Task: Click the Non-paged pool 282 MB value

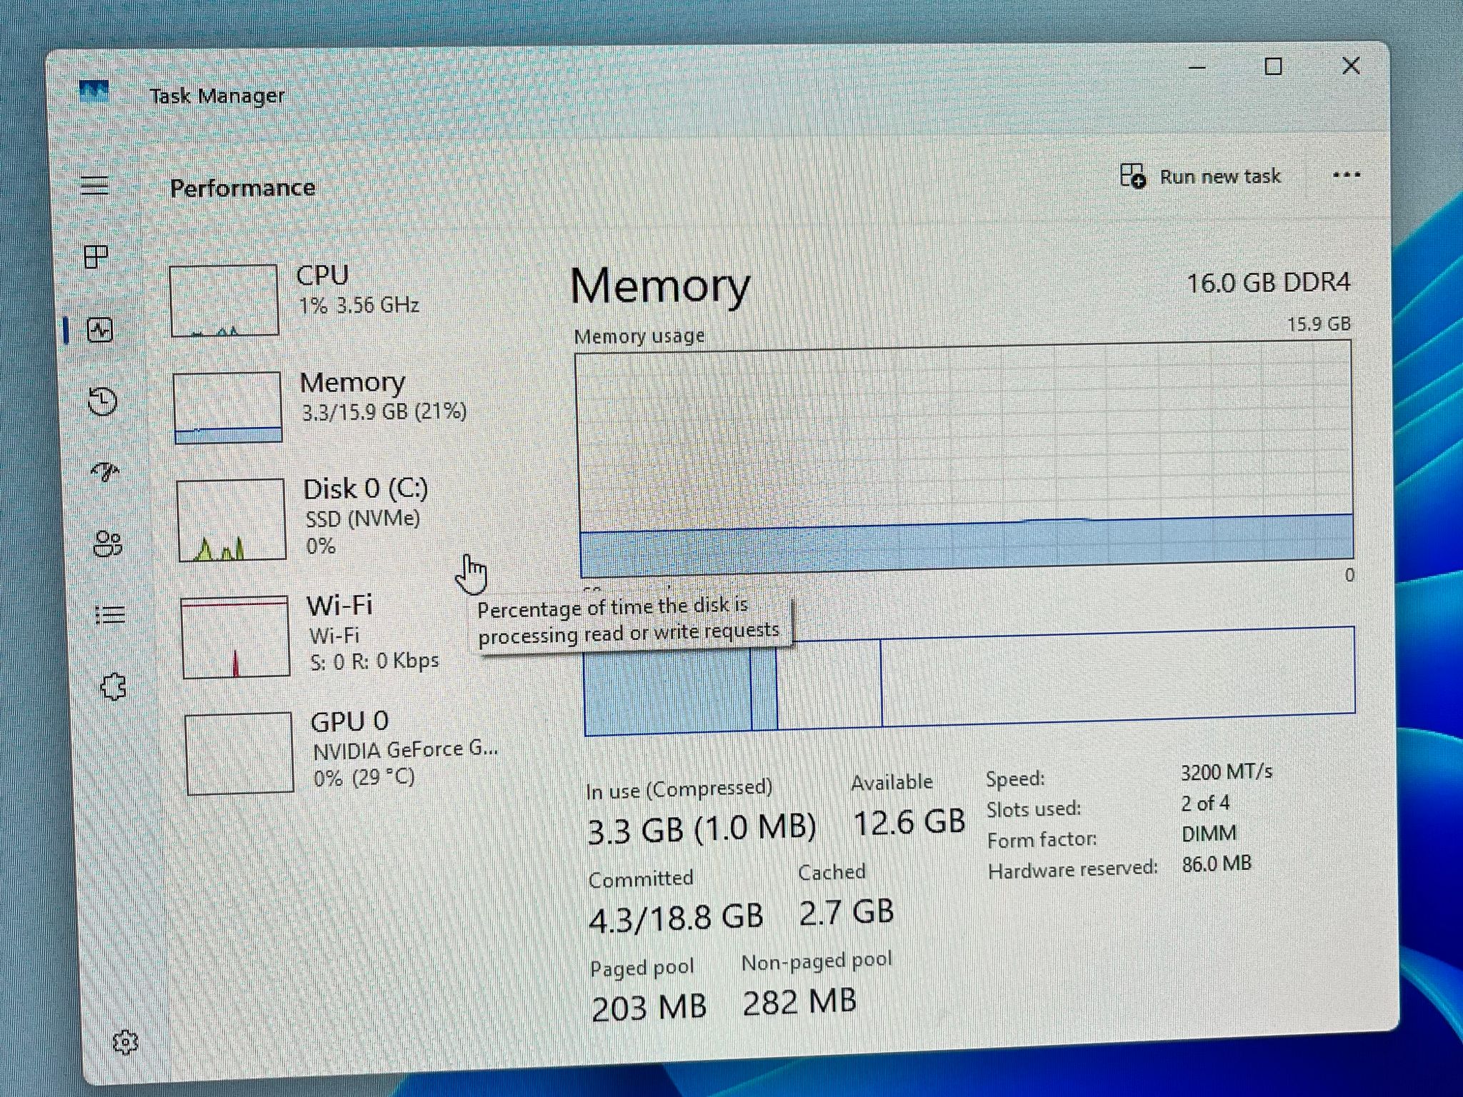Action: [x=799, y=1001]
